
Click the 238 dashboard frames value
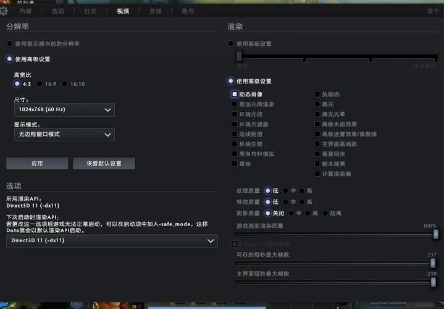(432, 274)
